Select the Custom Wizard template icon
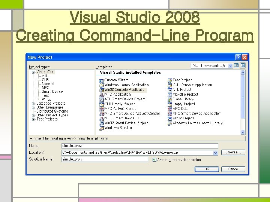This screenshot has width=270, height=202. pyautogui.click(x=101, y=80)
